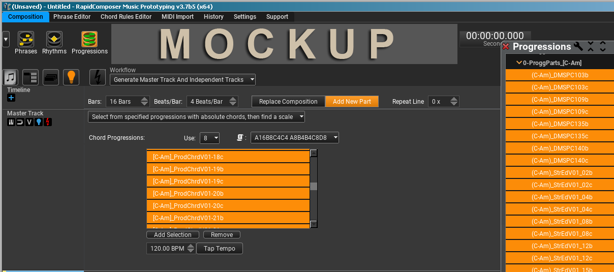This screenshot has height=272, width=614.
Task: Adjust the BPM tempo stepper arrows
Action: (191, 249)
